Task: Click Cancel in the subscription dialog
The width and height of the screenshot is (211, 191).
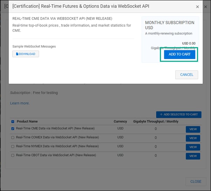Action: 187,75
